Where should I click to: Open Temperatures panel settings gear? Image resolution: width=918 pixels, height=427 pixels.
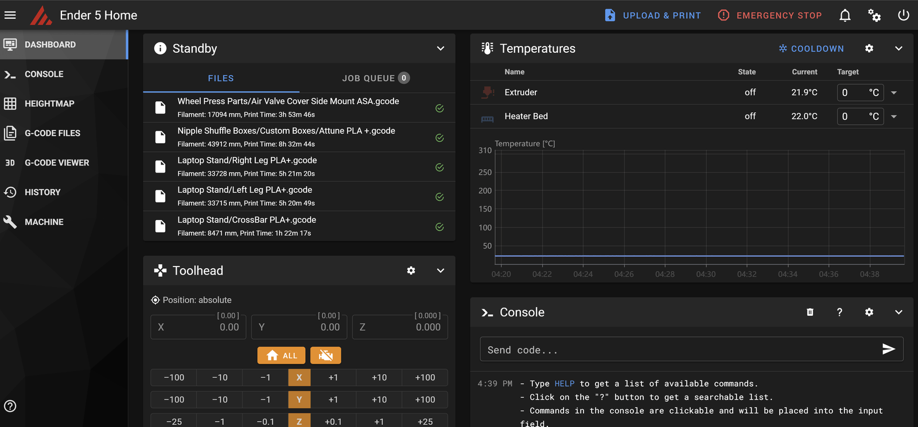tap(869, 49)
